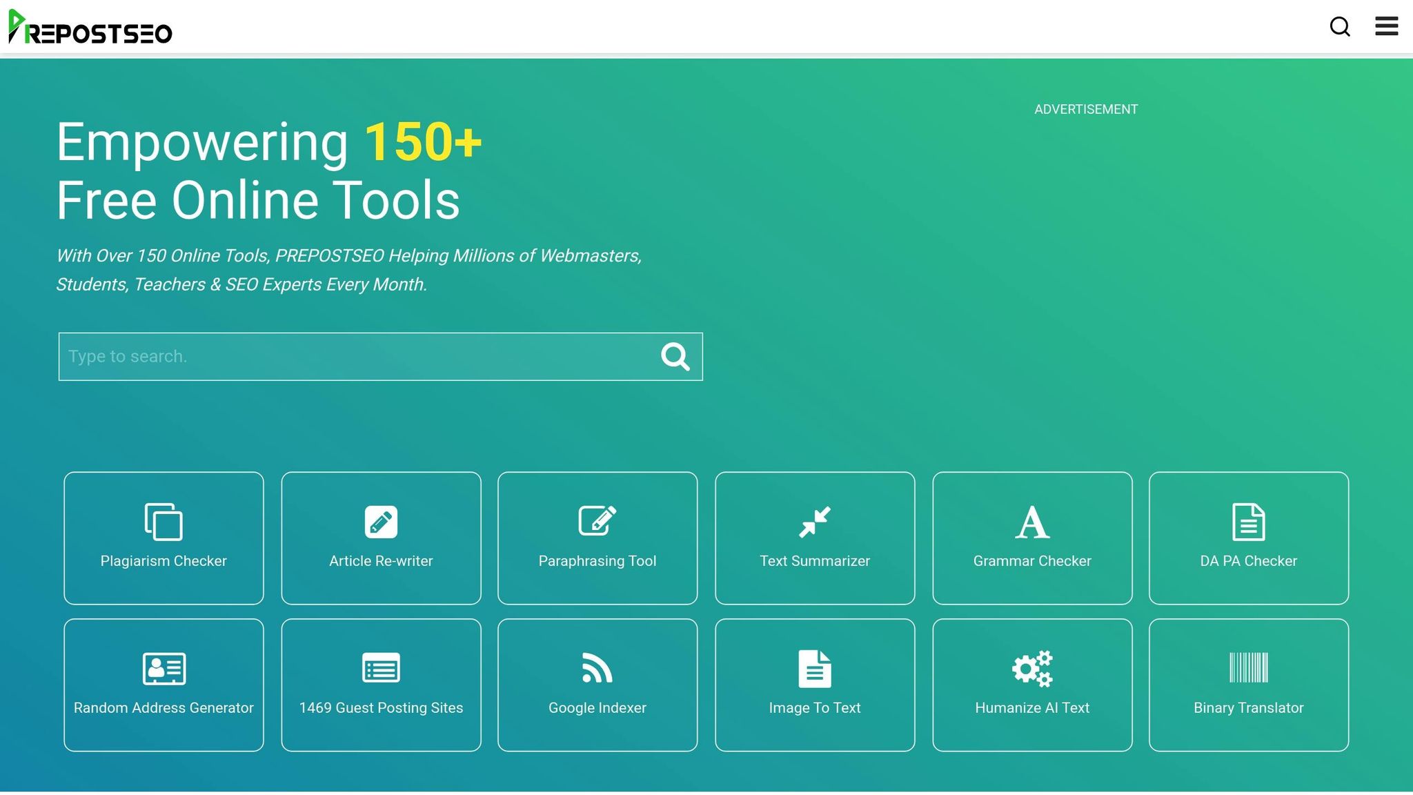Open the Text Summarizer label
1413x795 pixels.
coord(815,561)
